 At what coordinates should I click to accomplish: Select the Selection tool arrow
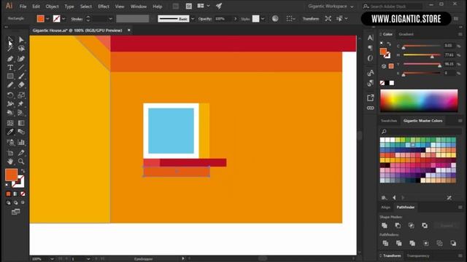(x=9, y=39)
